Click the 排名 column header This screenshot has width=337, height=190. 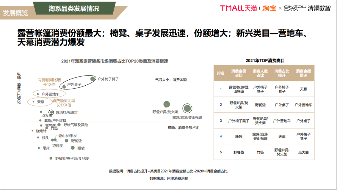pyautogui.click(x=220, y=72)
